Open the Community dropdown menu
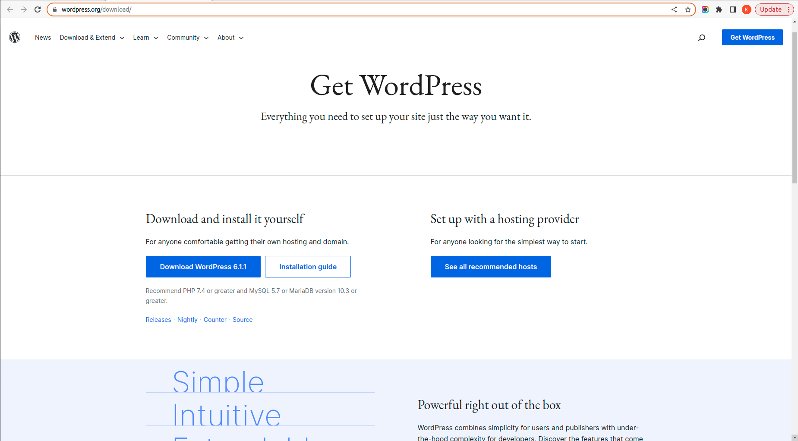This screenshot has width=798, height=441. click(x=188, y=38)
